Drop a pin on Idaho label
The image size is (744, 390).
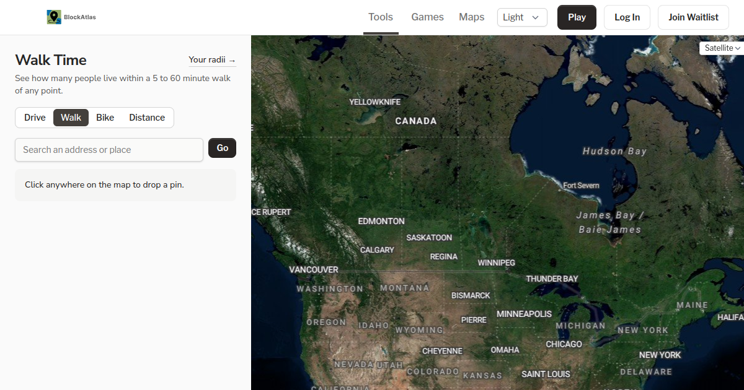click(x=374, y=325)
